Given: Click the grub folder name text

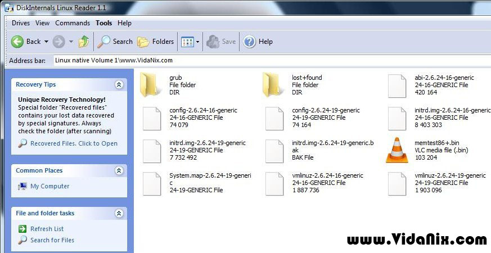Looking at the screenshot, I should [175, 78].
